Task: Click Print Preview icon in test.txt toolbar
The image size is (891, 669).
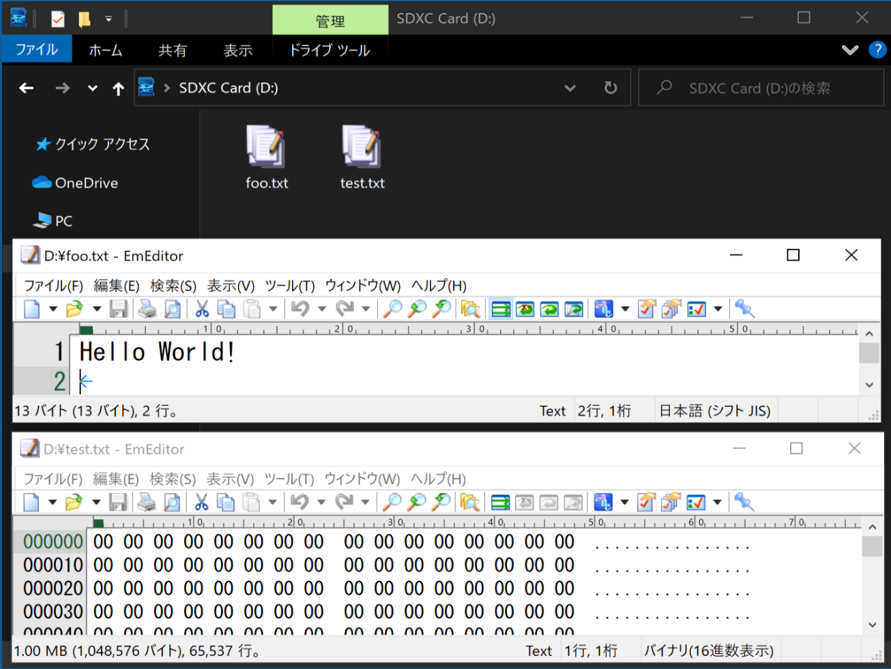Action: coord(172,503)
